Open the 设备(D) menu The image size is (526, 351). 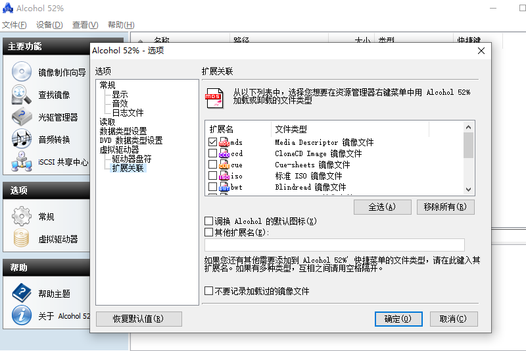coord(49,25)
